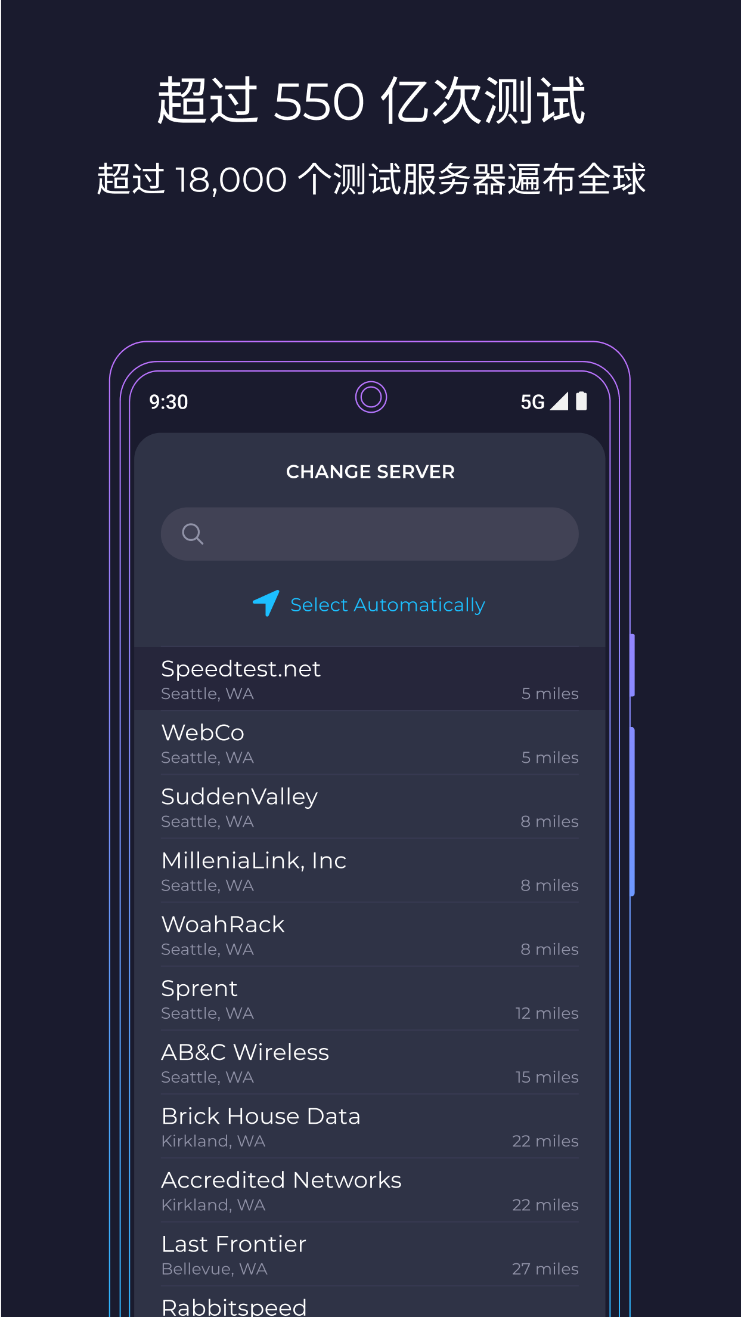Choose Last Frontier Bellevue server
This screenshot has height=1317, width=741.
tap(370, 1253)
